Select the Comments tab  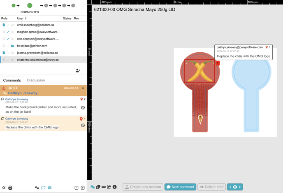(x=12, y=80)
